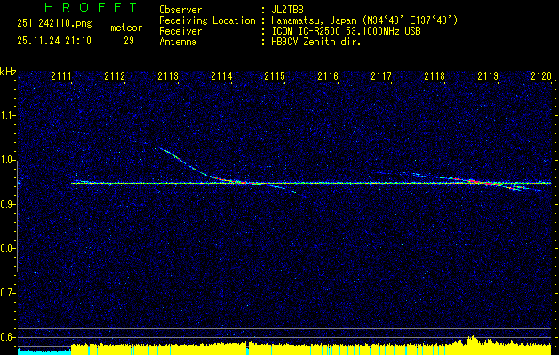
Task: Click the bright meteor echo near 2119
Action: tap(487, 182)
